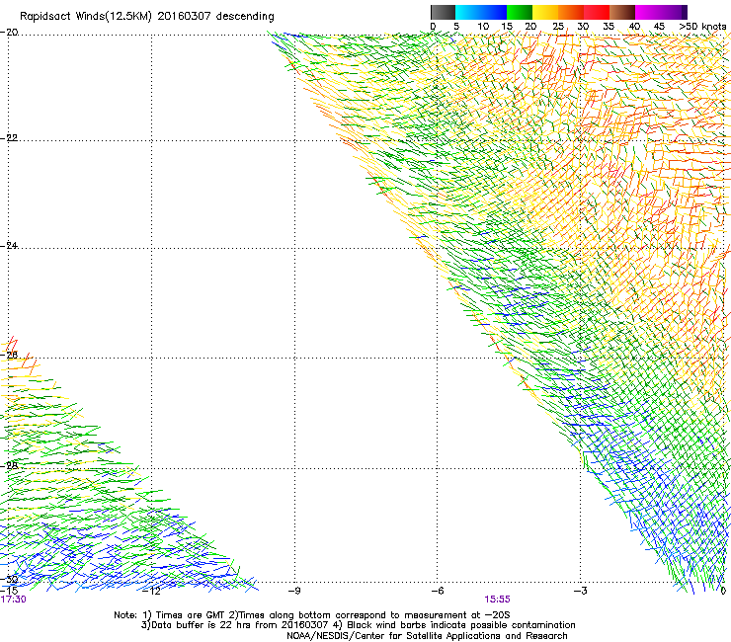Click the longitude label '-9'
This screenshot has width=731, height=642.
[294, 592]
